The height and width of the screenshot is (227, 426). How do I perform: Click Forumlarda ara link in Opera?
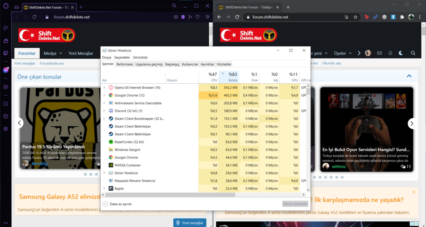[52, 63]
